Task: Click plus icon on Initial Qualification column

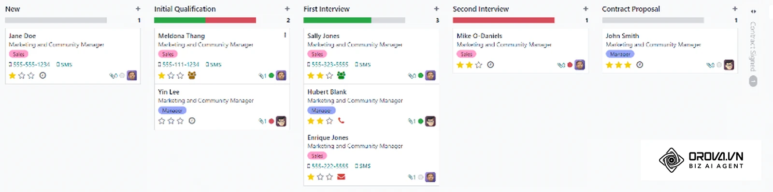Action: click(x=287, y=9)
